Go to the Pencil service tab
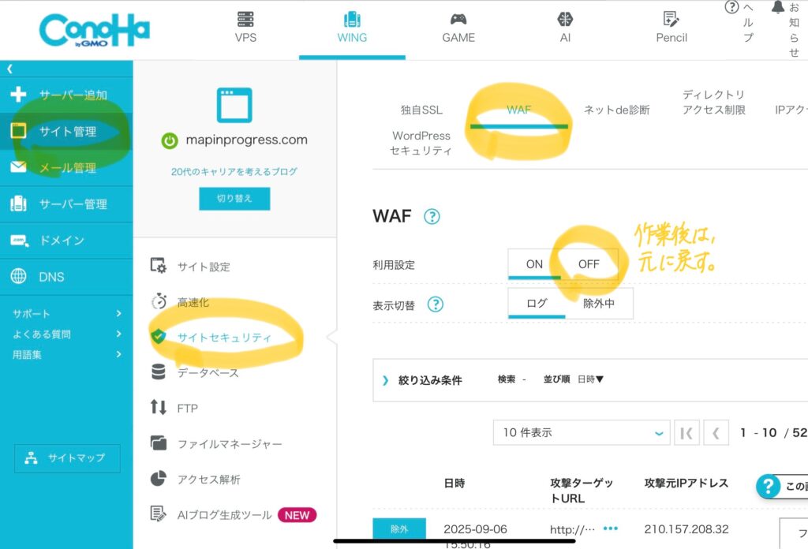Screen dimensions: 808x549 pyautogui.click(x=671, y=28)
